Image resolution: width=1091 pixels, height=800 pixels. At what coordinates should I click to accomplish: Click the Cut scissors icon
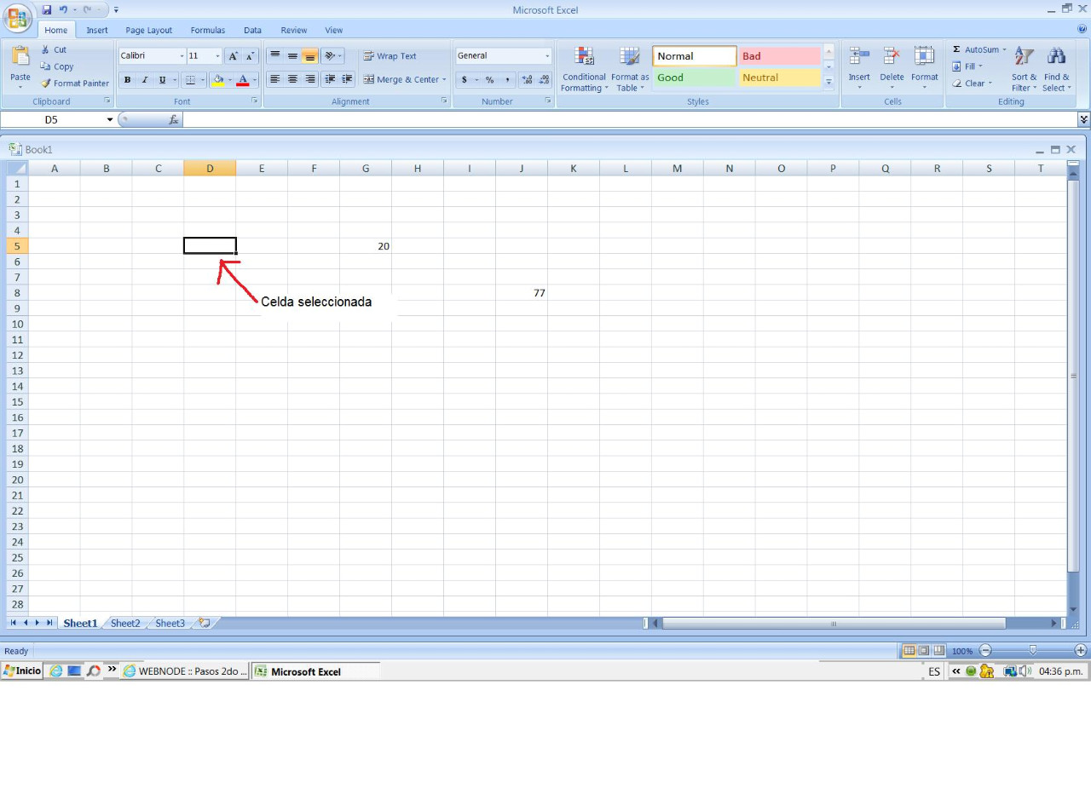tap(46, 49)
